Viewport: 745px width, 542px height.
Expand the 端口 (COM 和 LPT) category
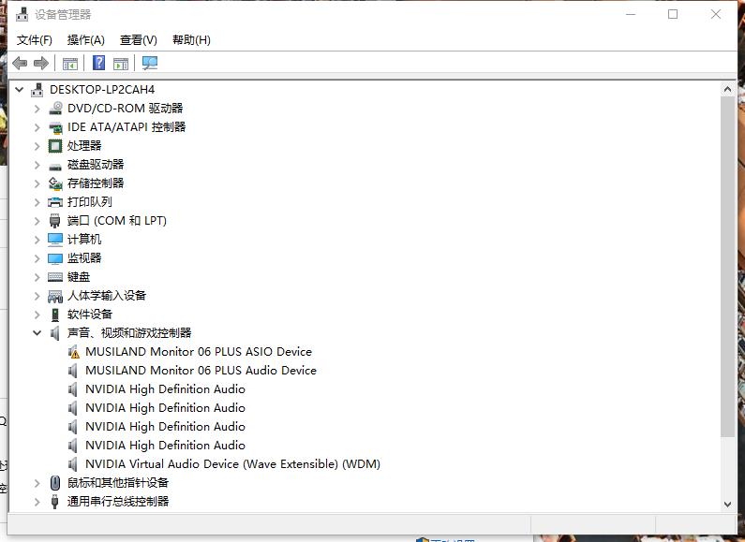[x=37, y=221]
